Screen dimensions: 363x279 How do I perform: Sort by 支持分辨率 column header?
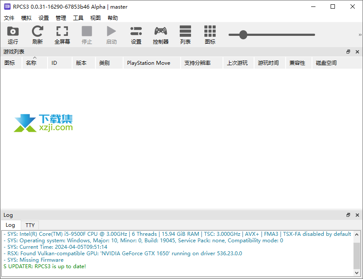point(202,63)
